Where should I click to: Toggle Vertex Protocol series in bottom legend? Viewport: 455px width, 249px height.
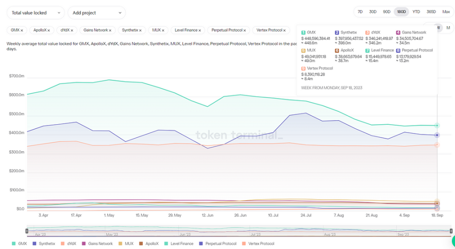258,244
